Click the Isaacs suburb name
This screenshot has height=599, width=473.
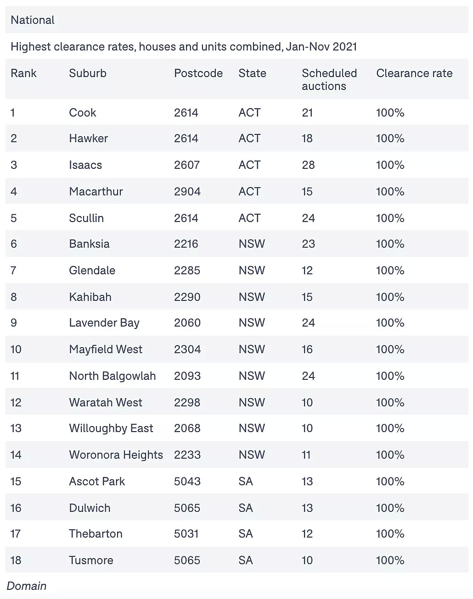[85, 165]
